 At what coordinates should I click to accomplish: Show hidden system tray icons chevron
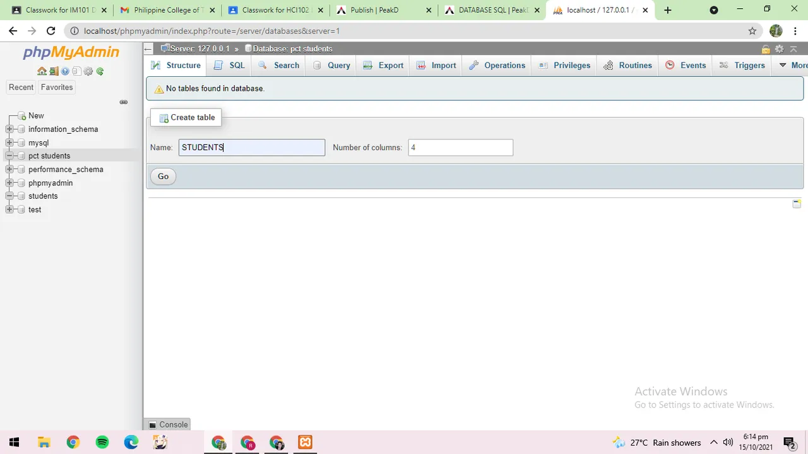[714, 442]
